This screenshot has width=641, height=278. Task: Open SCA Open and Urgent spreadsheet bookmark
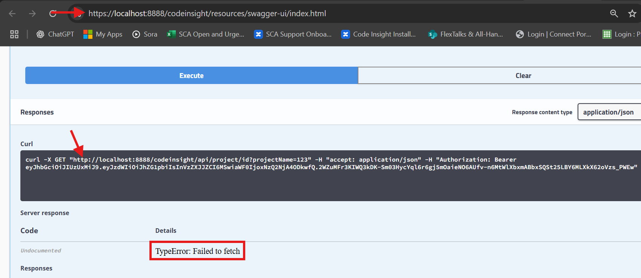pyautogui.click(x=206, y=34)
